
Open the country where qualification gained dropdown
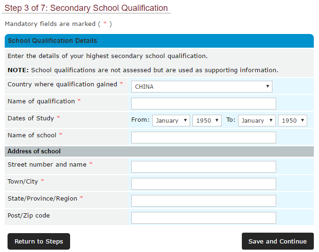coord(202,86)
